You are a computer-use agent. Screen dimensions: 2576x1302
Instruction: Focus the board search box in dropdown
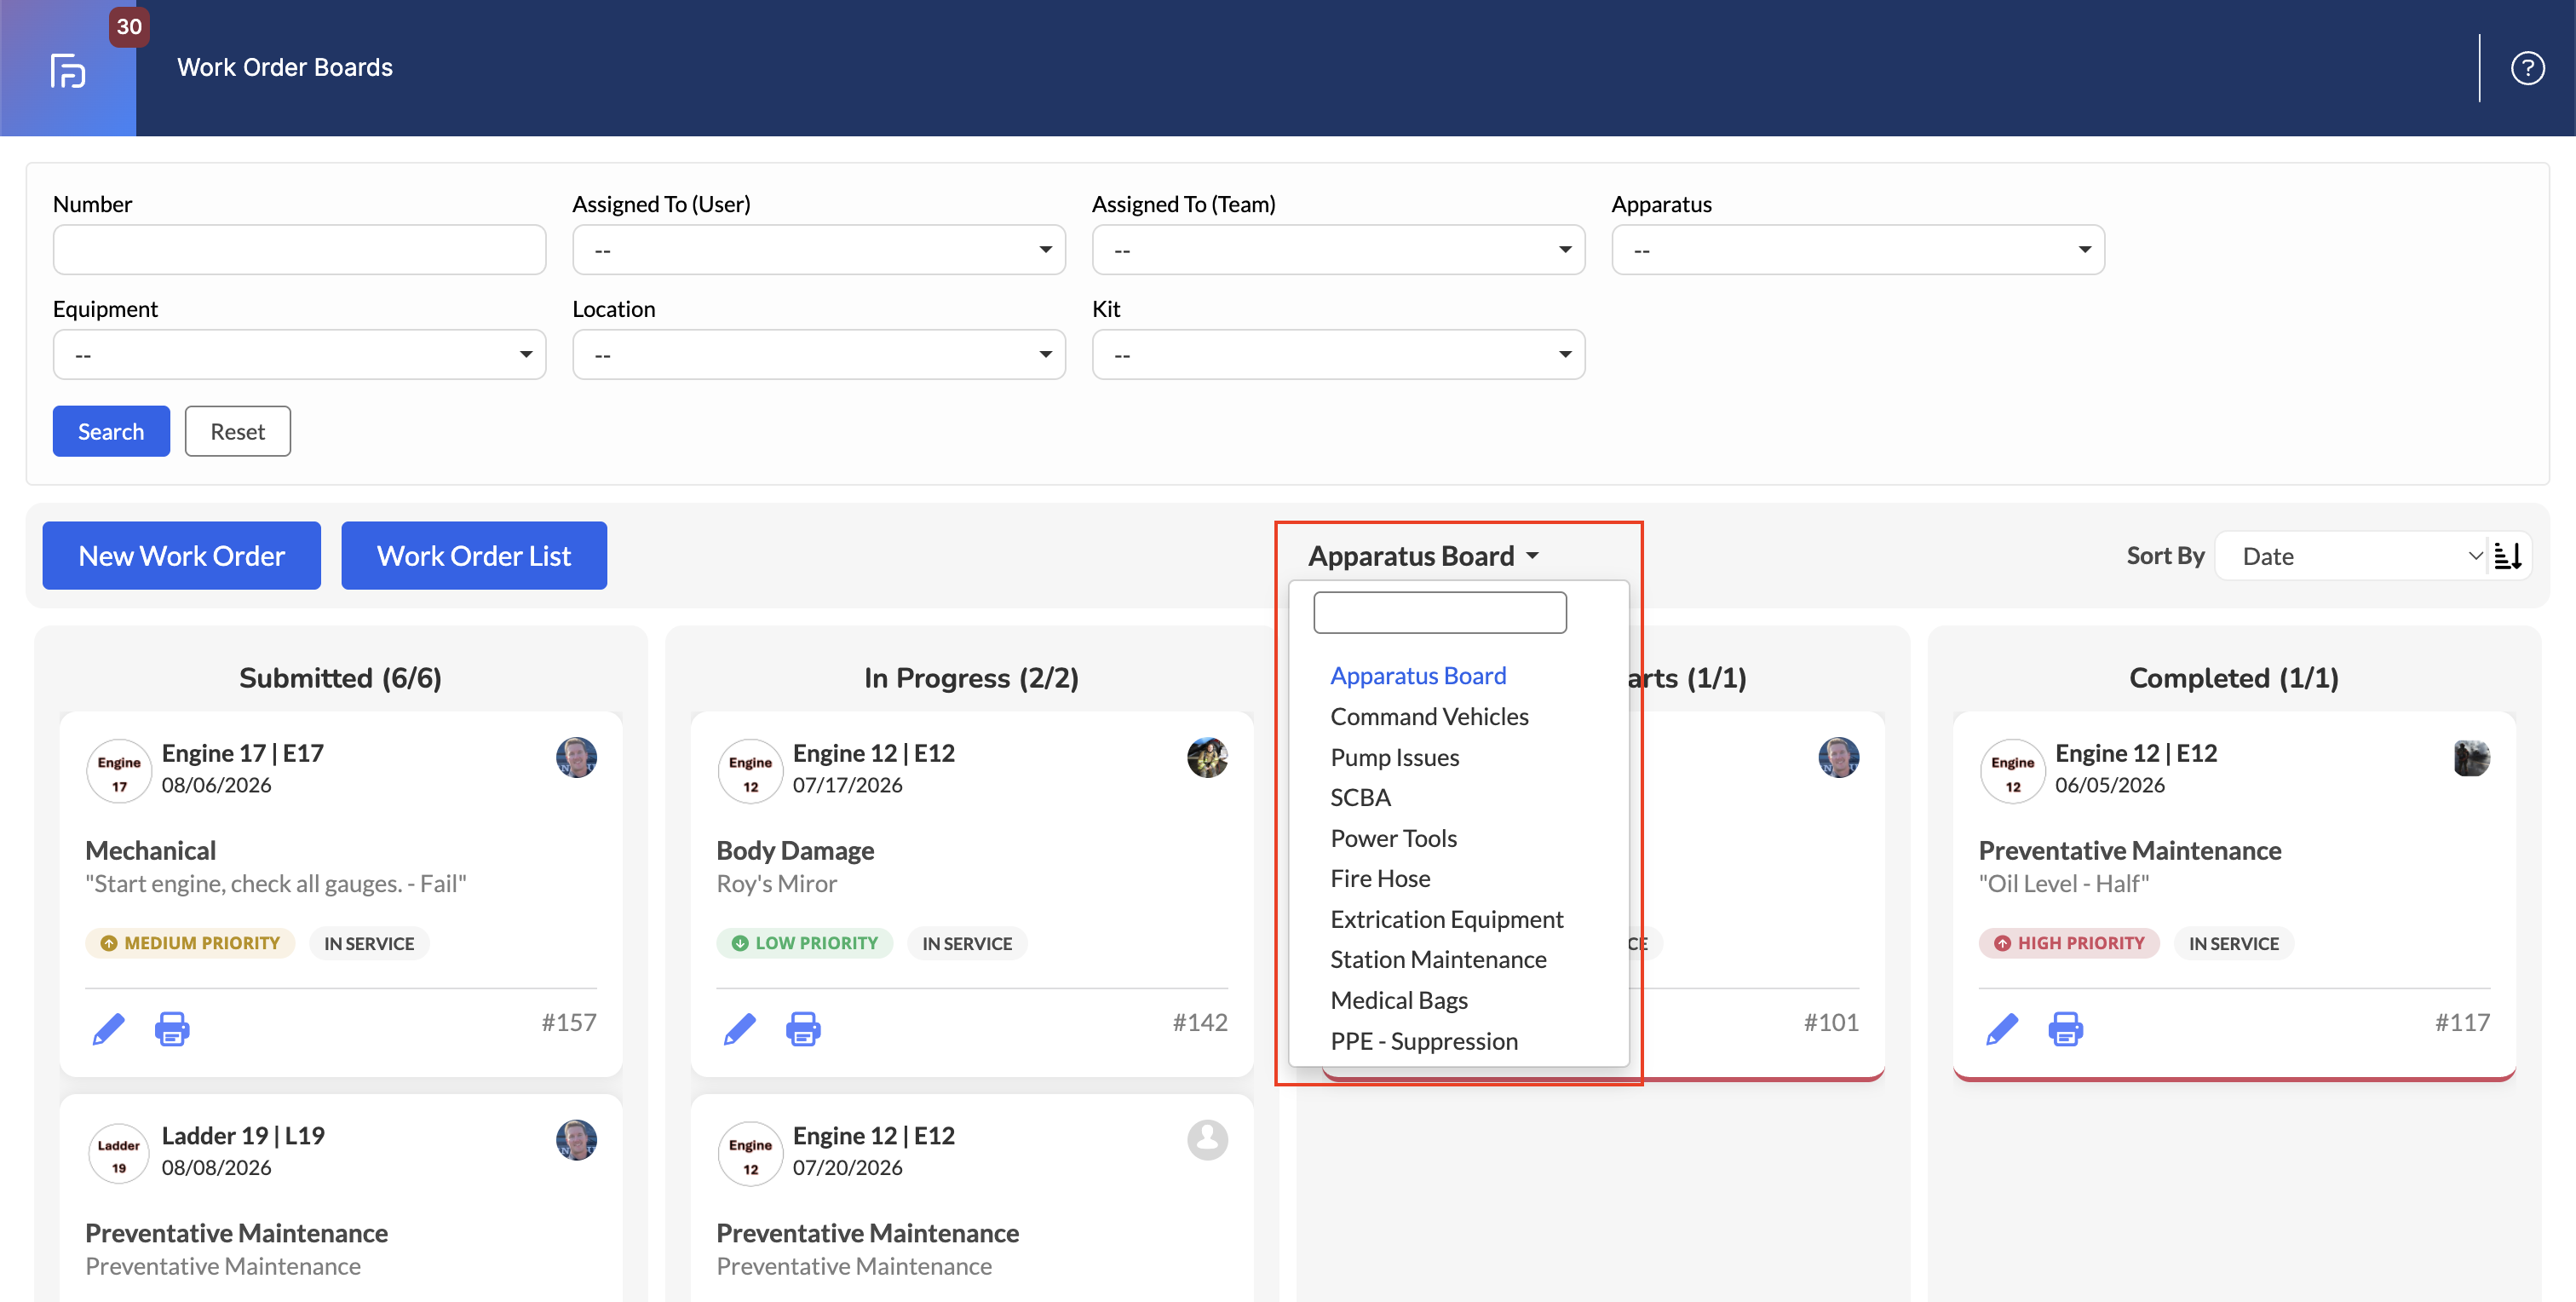(1440, 613)
